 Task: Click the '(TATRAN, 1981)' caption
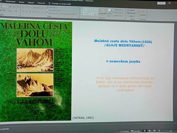click(x=83, y=118)
